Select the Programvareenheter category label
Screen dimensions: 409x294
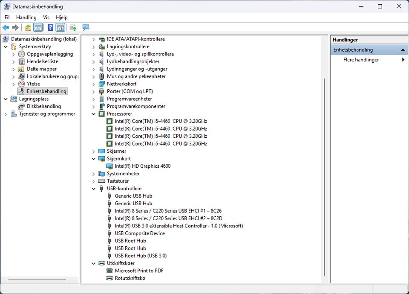point(130,99)
